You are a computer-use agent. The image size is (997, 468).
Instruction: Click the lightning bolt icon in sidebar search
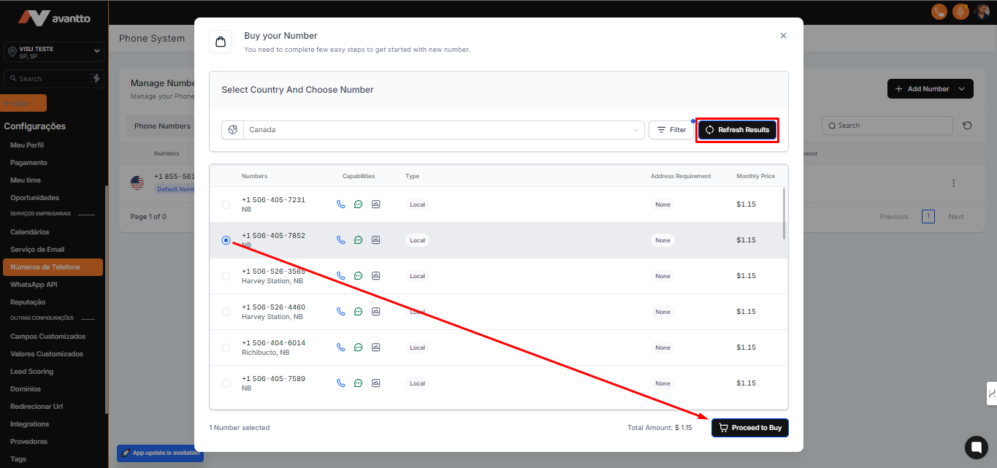click(95, 78)
